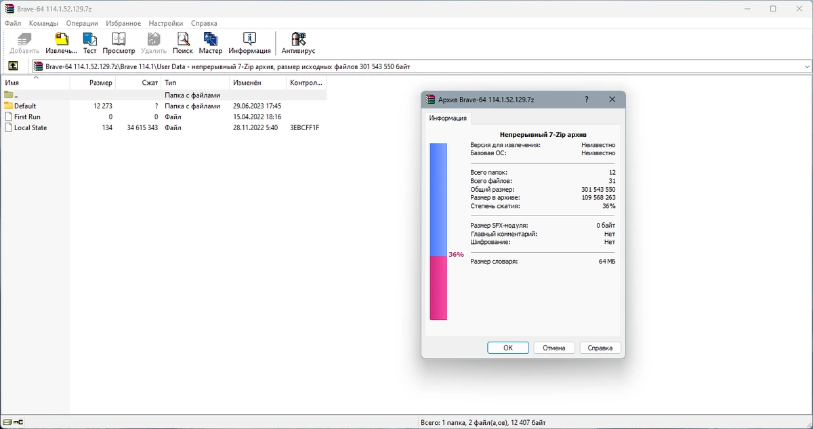Click the archive path address field
Screen dimensions: 813x429
pos(422,66)
